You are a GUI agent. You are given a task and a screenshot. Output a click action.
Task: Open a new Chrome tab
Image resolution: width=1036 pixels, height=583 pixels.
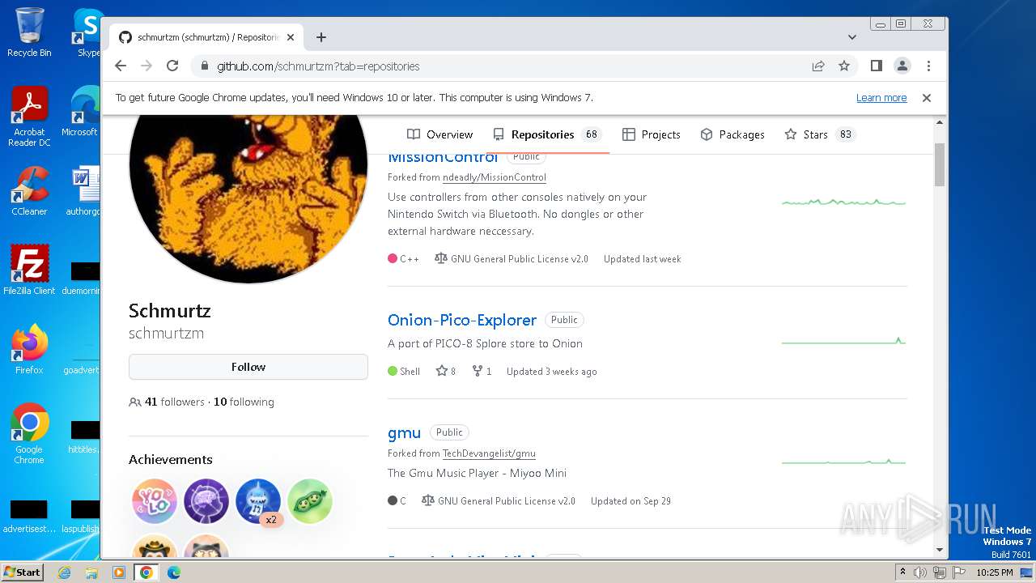pyautogui.click(x=321, y=37)
